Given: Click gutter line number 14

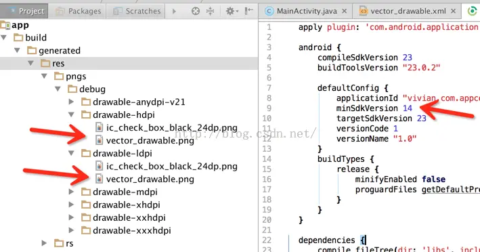Looking at the screenshot, I should 267,159.
